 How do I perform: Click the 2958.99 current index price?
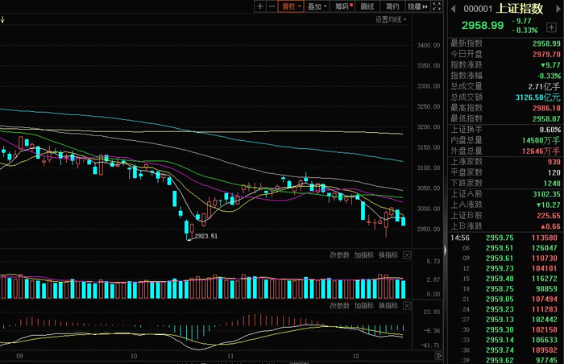point(483,26)
